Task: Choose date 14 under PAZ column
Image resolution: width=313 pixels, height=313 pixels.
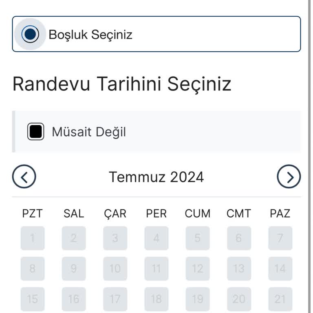Action: click(280, 269)
